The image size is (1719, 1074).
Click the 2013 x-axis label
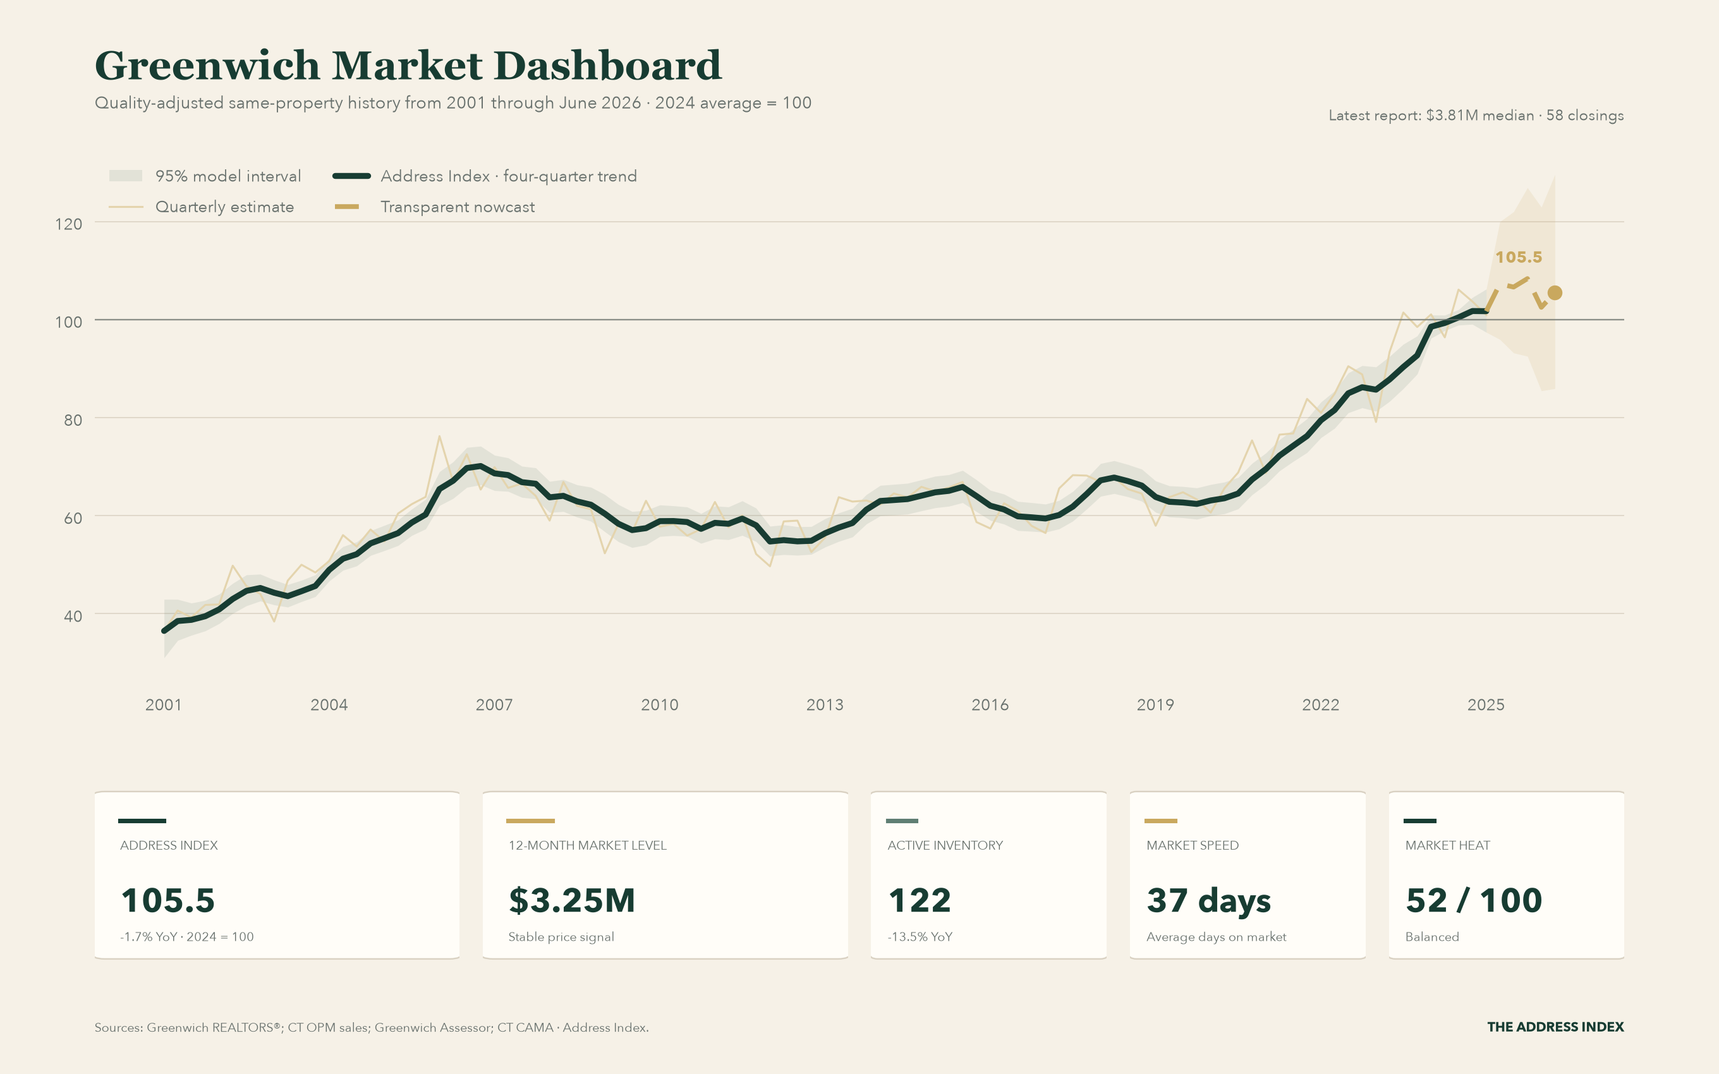click(x=825, y=704)
